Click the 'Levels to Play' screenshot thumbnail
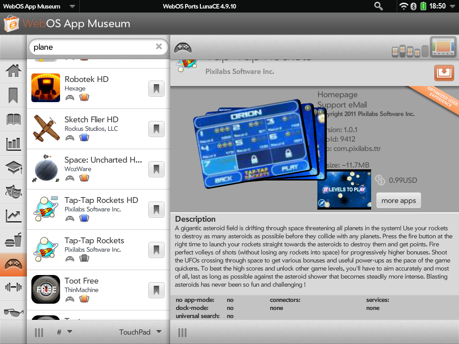The width and height of the screenshot is (459, 344). pyautogui.click(x=344, y=189)
